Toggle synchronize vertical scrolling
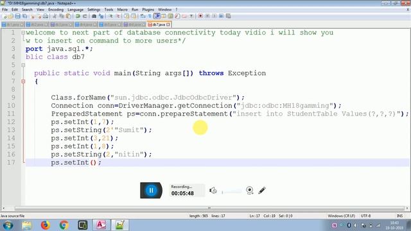 [127, 16]
